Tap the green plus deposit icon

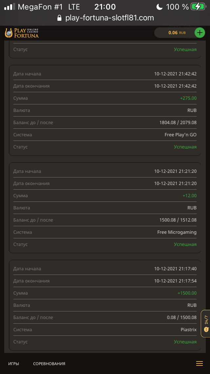(x=200, y=33)
